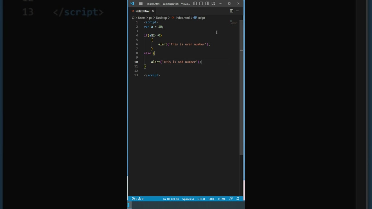Click the opening <script> tag
372x209 pixels.
coord(151,22)
